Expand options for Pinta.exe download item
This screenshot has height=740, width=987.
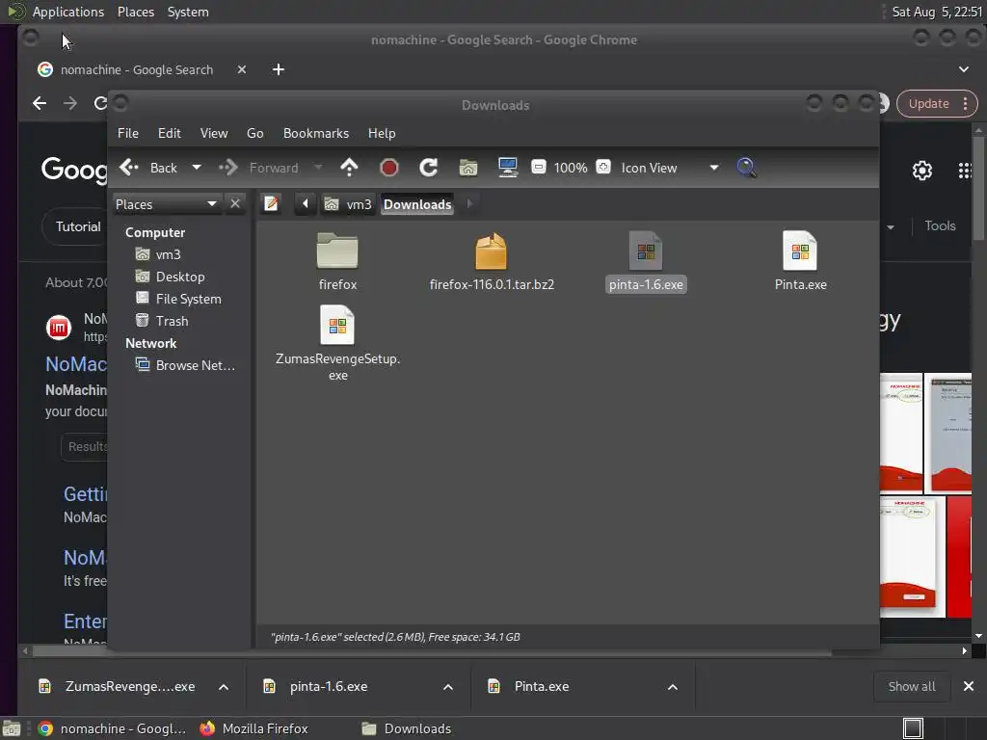pos(672,687)
